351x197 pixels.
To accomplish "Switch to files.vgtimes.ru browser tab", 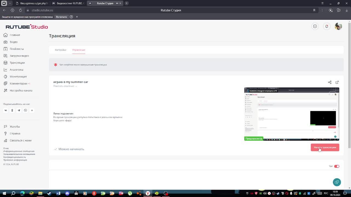I will tap(32, 3).
